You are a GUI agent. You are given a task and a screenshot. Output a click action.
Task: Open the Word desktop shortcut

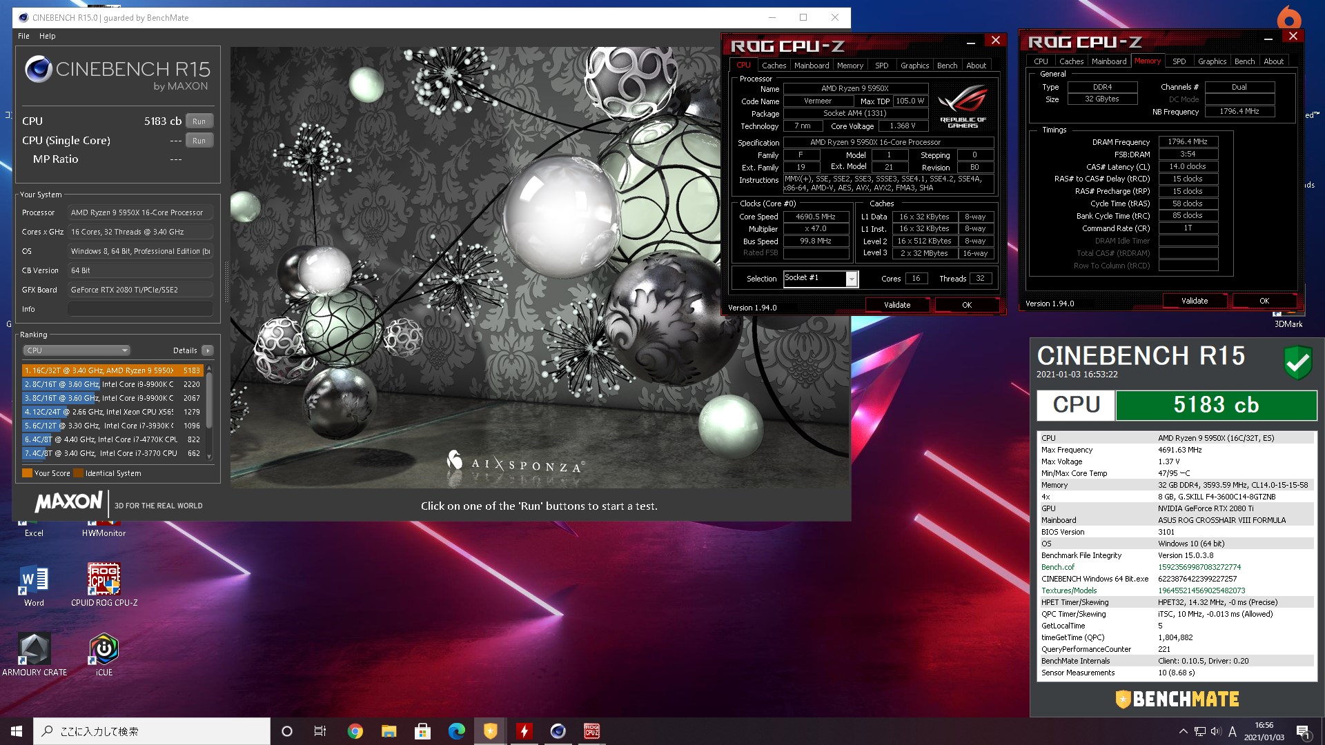(x=34, y=585)
